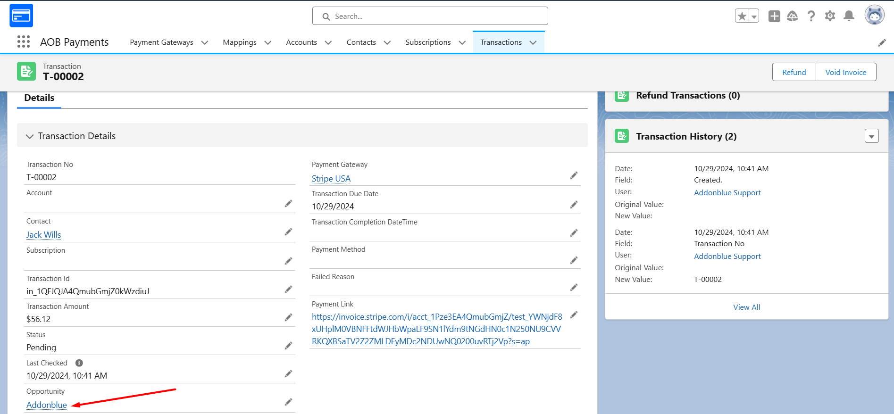Expand the Subscriptions tab chevron

coord(462,42)
